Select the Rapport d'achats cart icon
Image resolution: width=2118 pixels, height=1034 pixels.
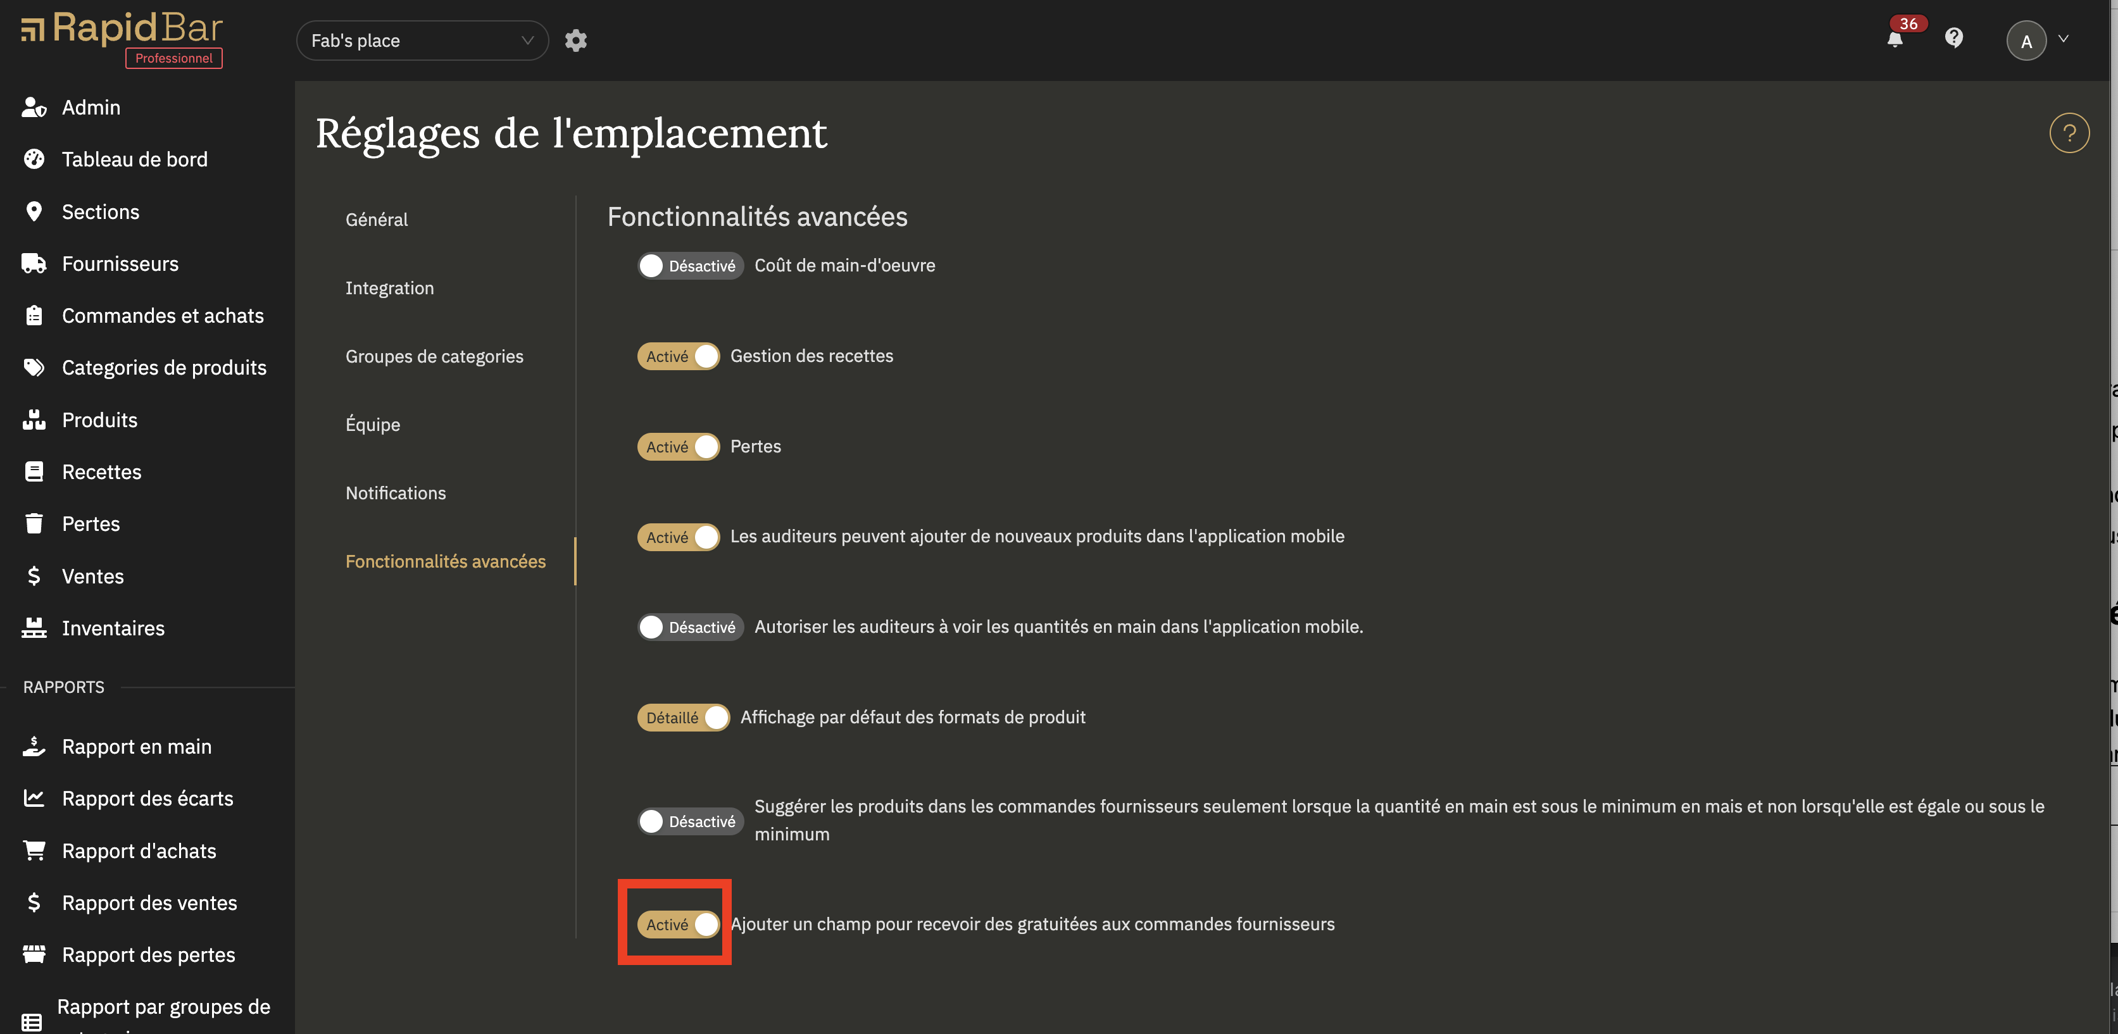pos(34,850)
